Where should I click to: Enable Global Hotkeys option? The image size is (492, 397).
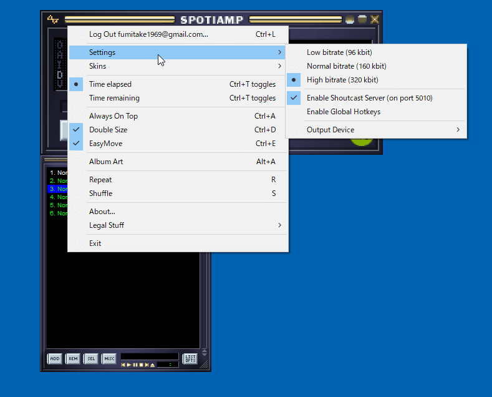[x=376, y=112]
